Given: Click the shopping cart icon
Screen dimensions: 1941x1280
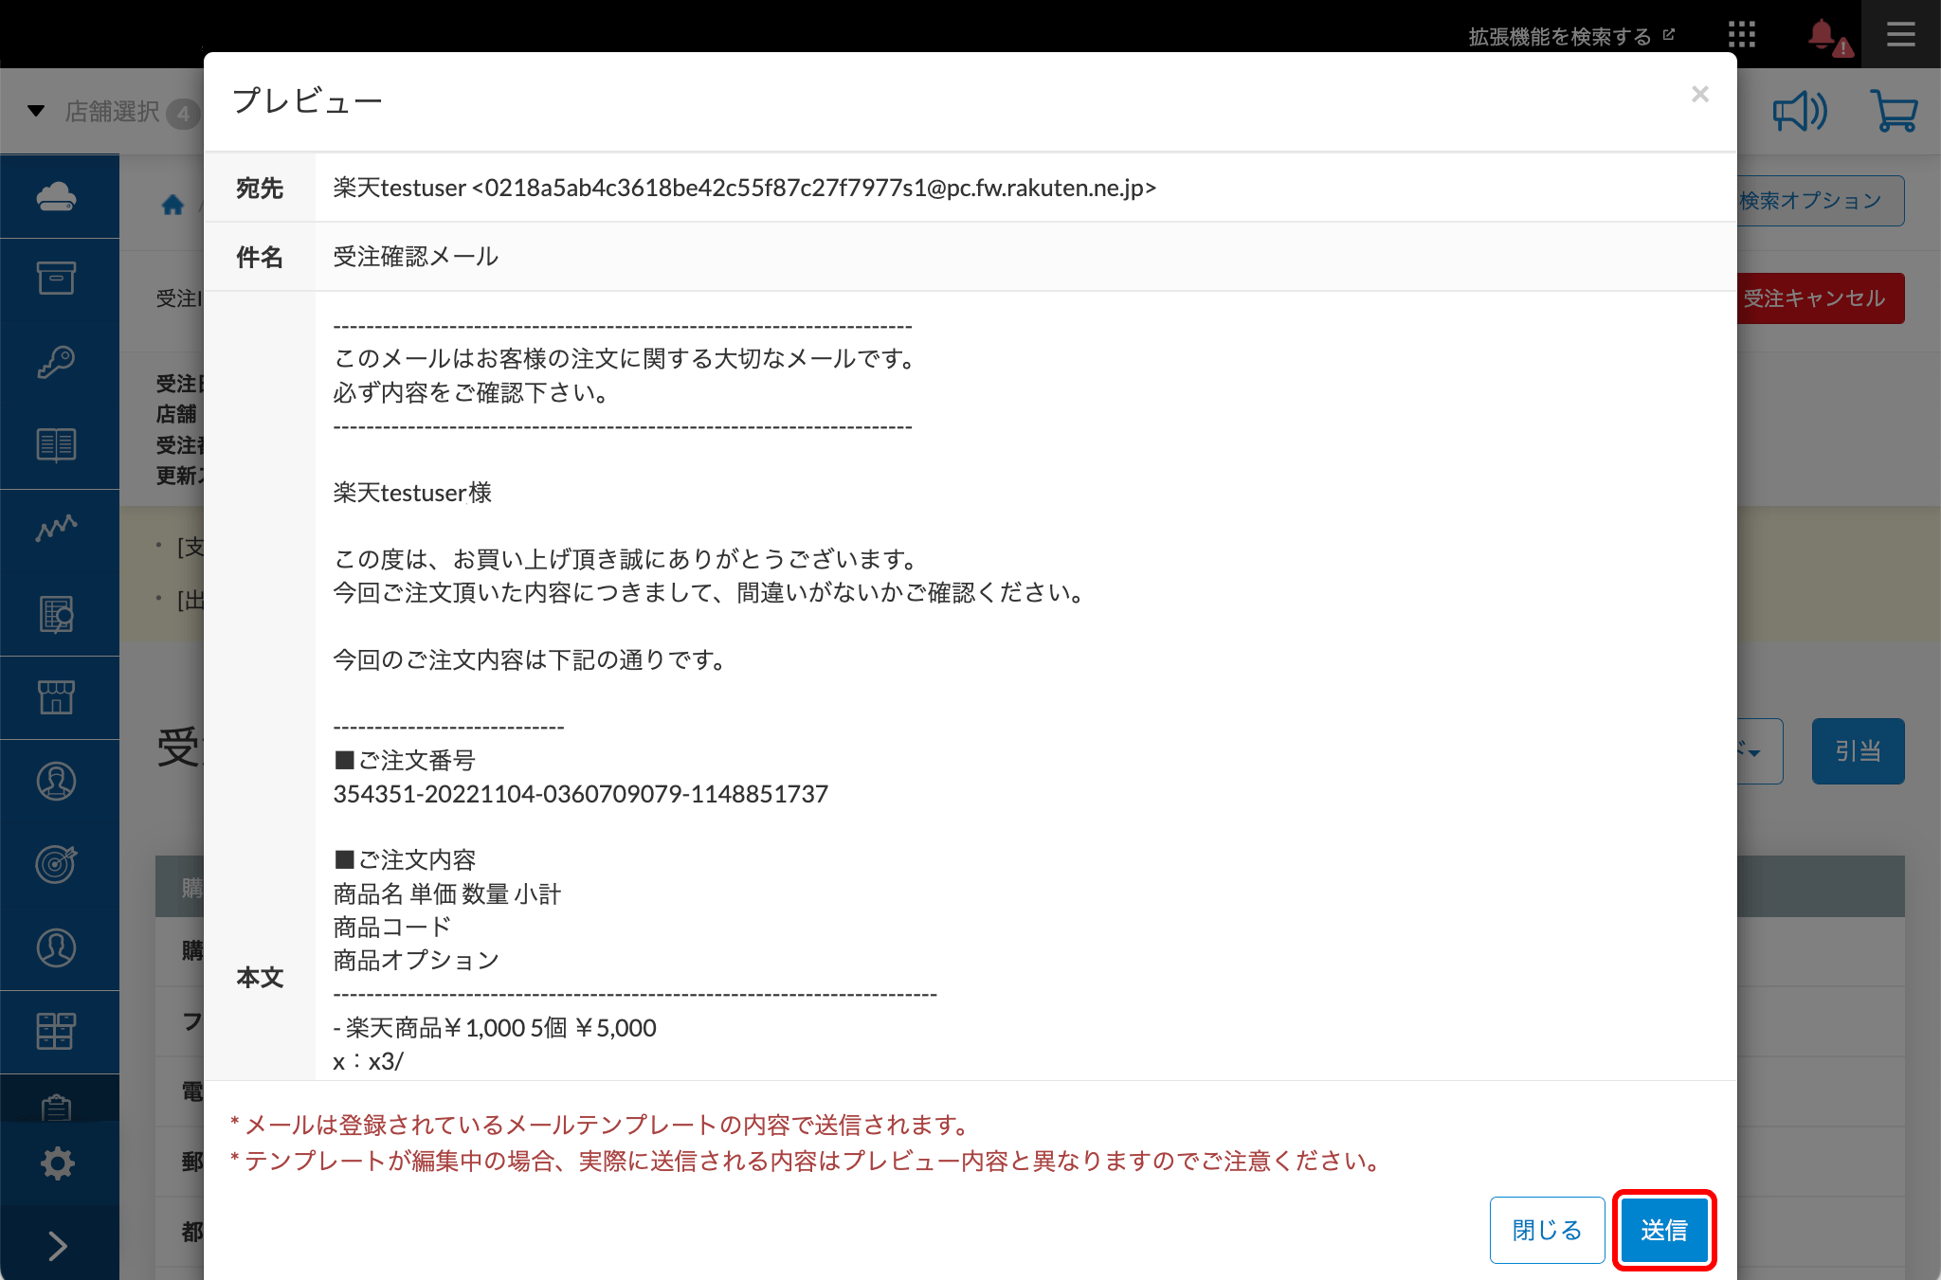Looking at the screenshot, I should pyautogui.click(x=1894, y=112).
